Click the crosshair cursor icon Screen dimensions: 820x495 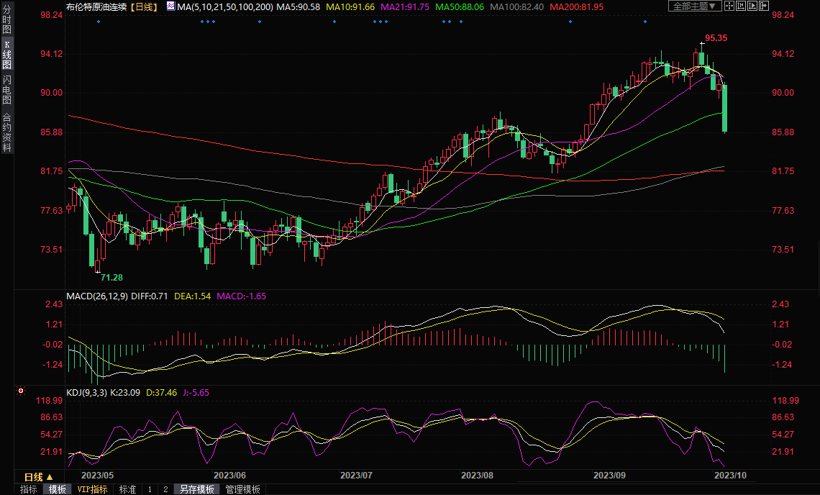(x=729, y=6)
